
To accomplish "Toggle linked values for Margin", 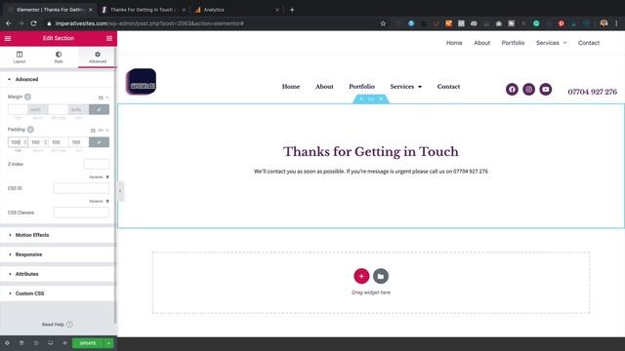I will pyautogui.click(x=99, y=109).
